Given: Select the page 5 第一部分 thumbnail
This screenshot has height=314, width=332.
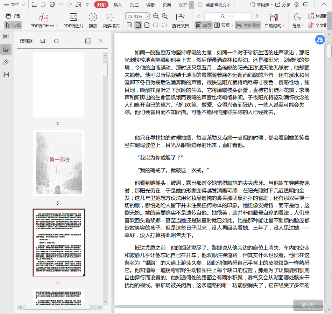Looking at the screenshot, I should [59, 163].
